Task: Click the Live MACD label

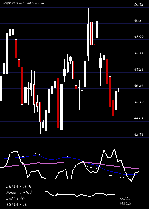Action: point(125,201)
